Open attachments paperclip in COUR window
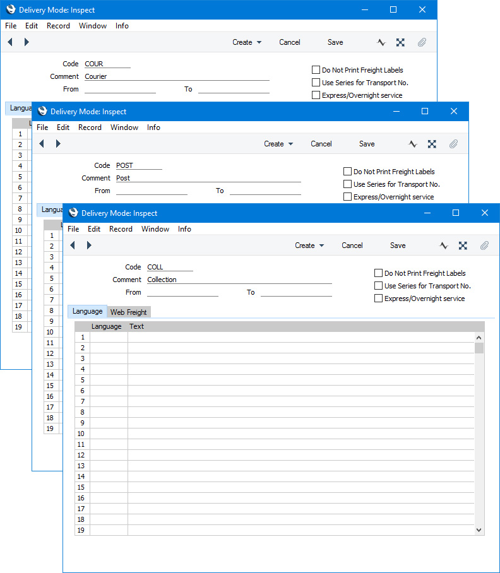 (422, 42)
